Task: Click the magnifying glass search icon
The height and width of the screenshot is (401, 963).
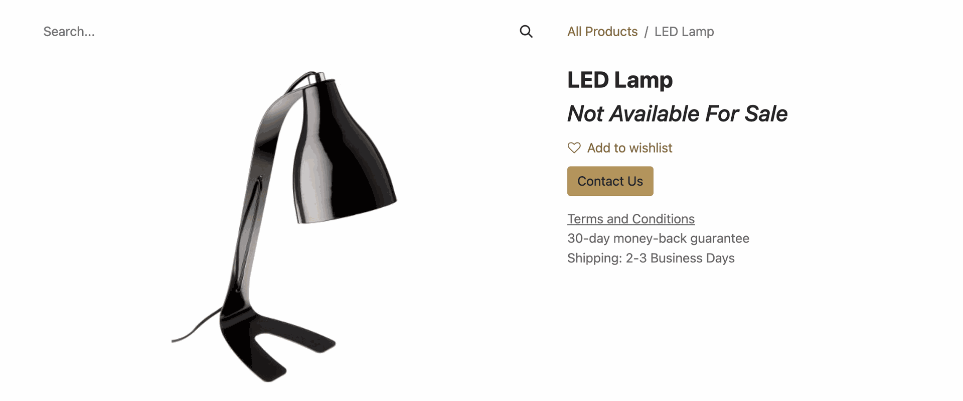Action: pyautogui.click(x=526, y=32)
